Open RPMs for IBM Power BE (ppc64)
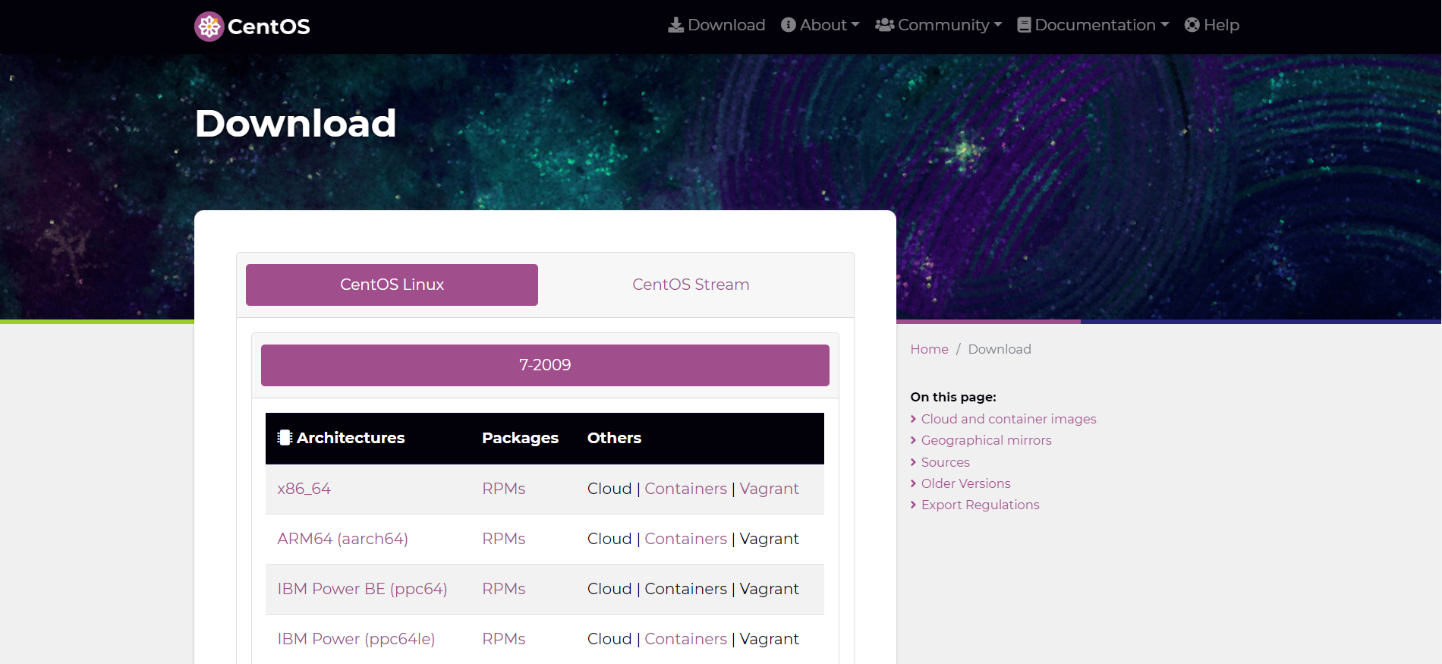The height and width of the screenshot is (664, 1442). pos(504,589)
